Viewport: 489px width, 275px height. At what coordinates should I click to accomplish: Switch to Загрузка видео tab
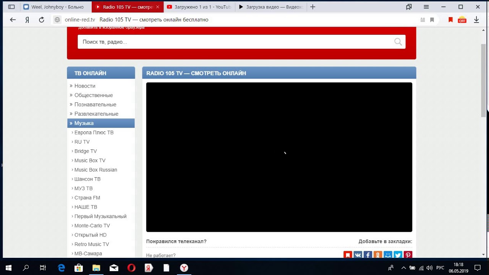(x=270, y=7)
